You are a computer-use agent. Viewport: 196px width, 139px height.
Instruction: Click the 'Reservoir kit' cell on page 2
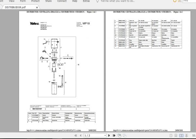pyautogui.click(x=134, y=31)
